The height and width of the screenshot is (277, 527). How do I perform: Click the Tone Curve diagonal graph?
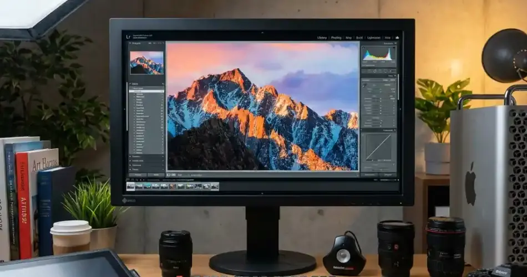[379, 147]
